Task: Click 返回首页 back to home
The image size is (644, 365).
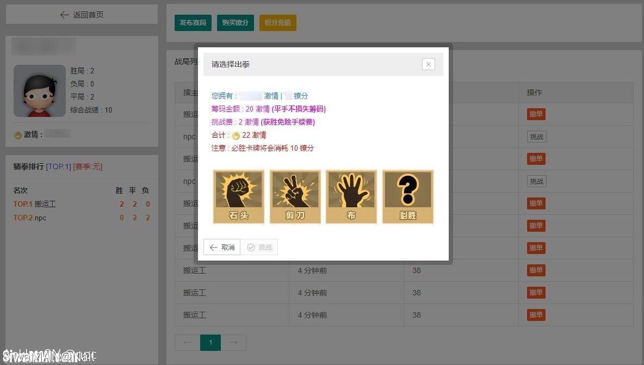Action: click(x=82, y=15)
